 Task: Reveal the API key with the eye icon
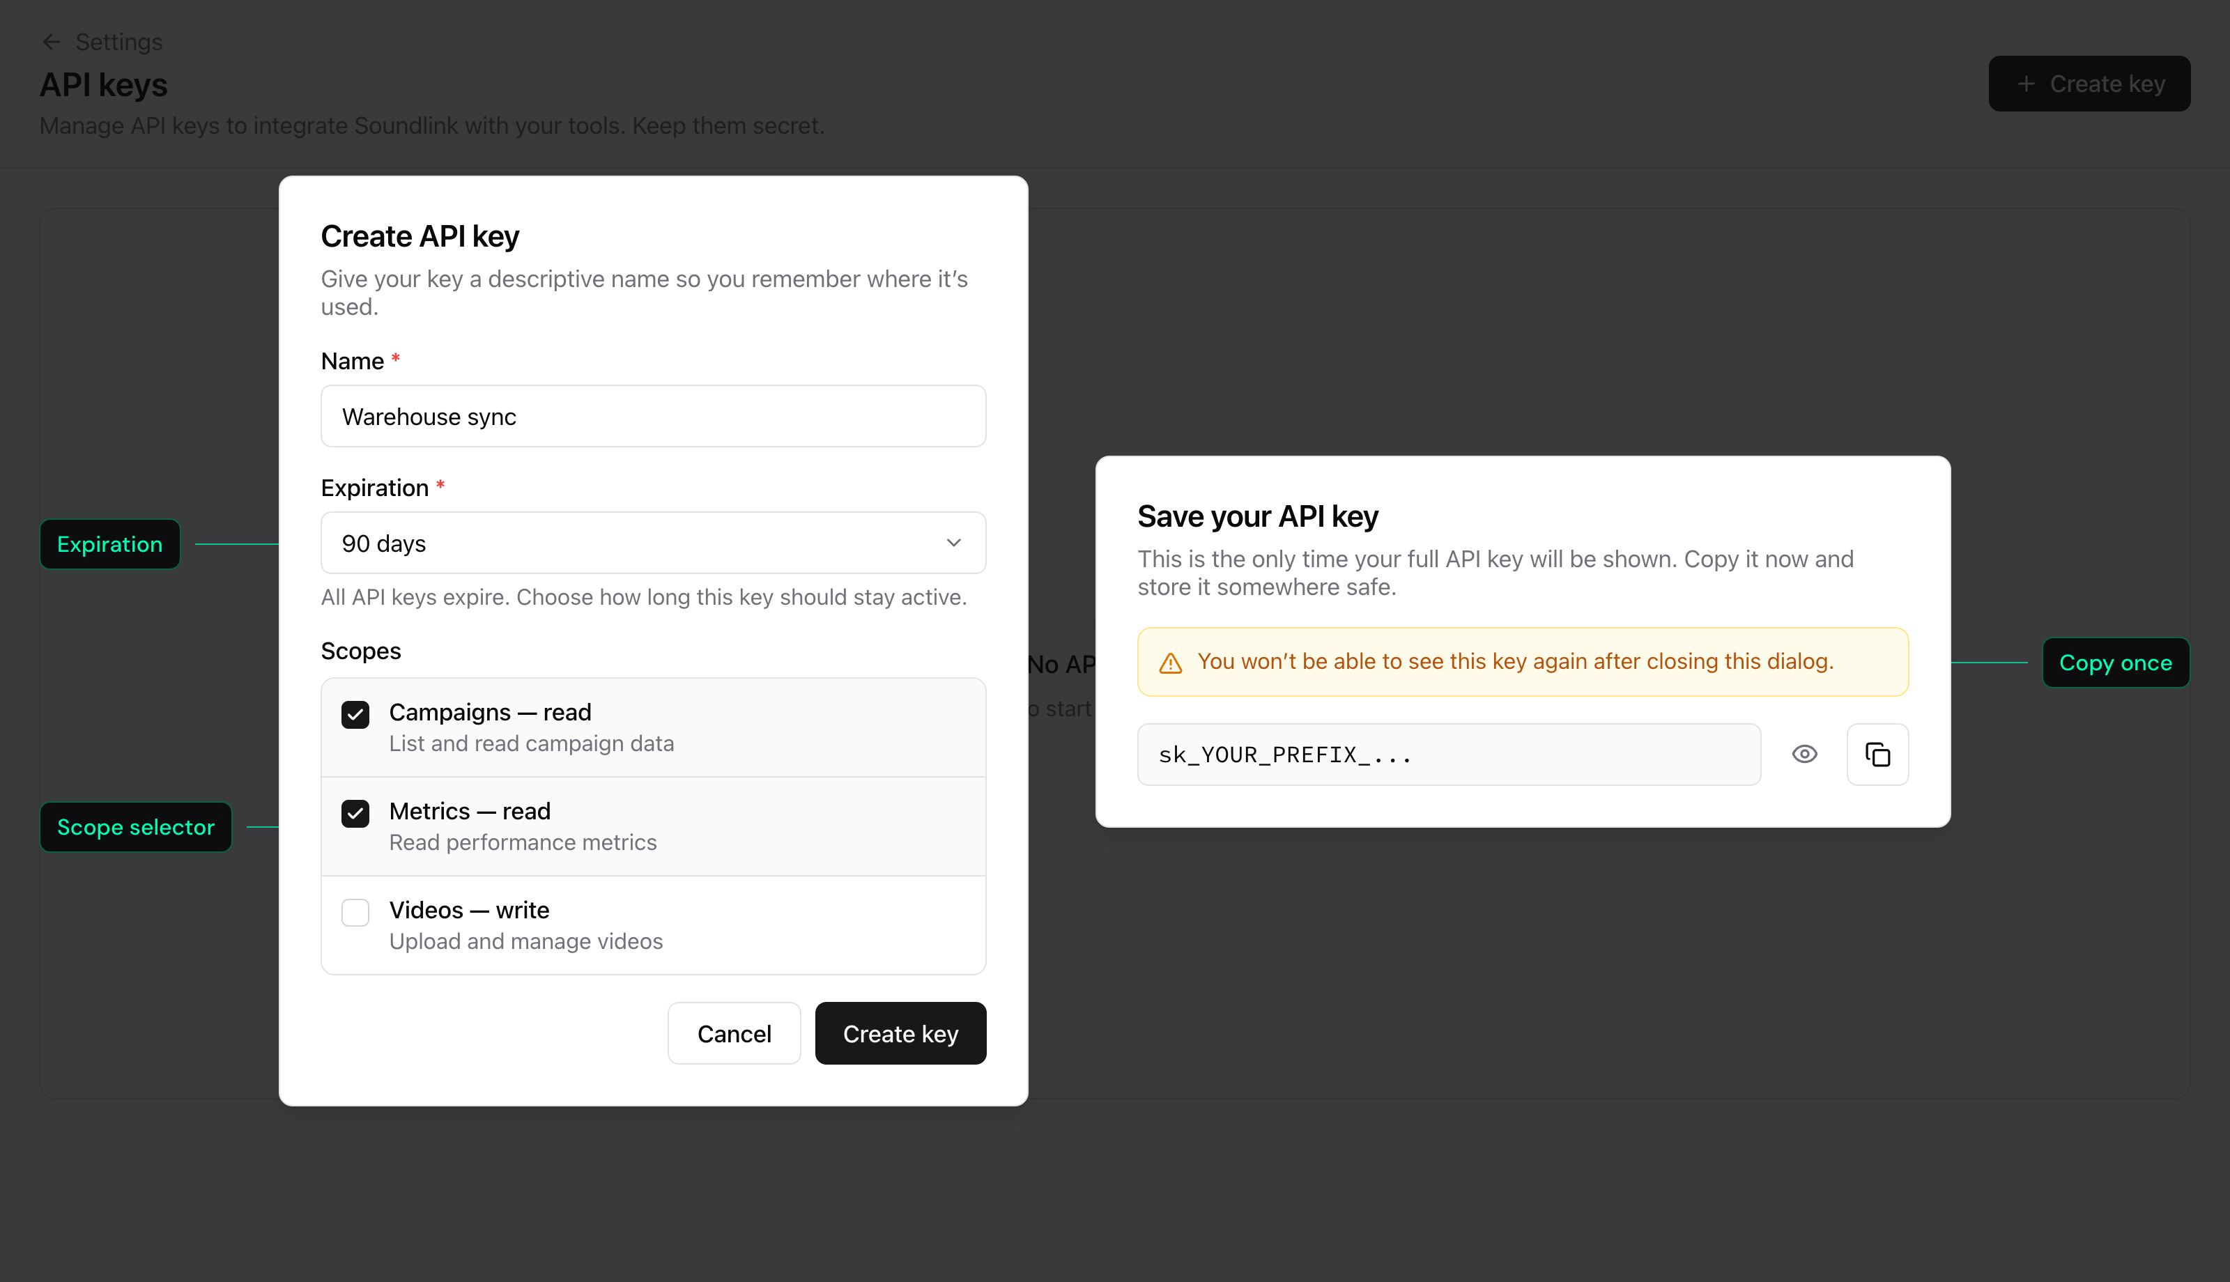pyautogui.click(x=1804, y=755)
